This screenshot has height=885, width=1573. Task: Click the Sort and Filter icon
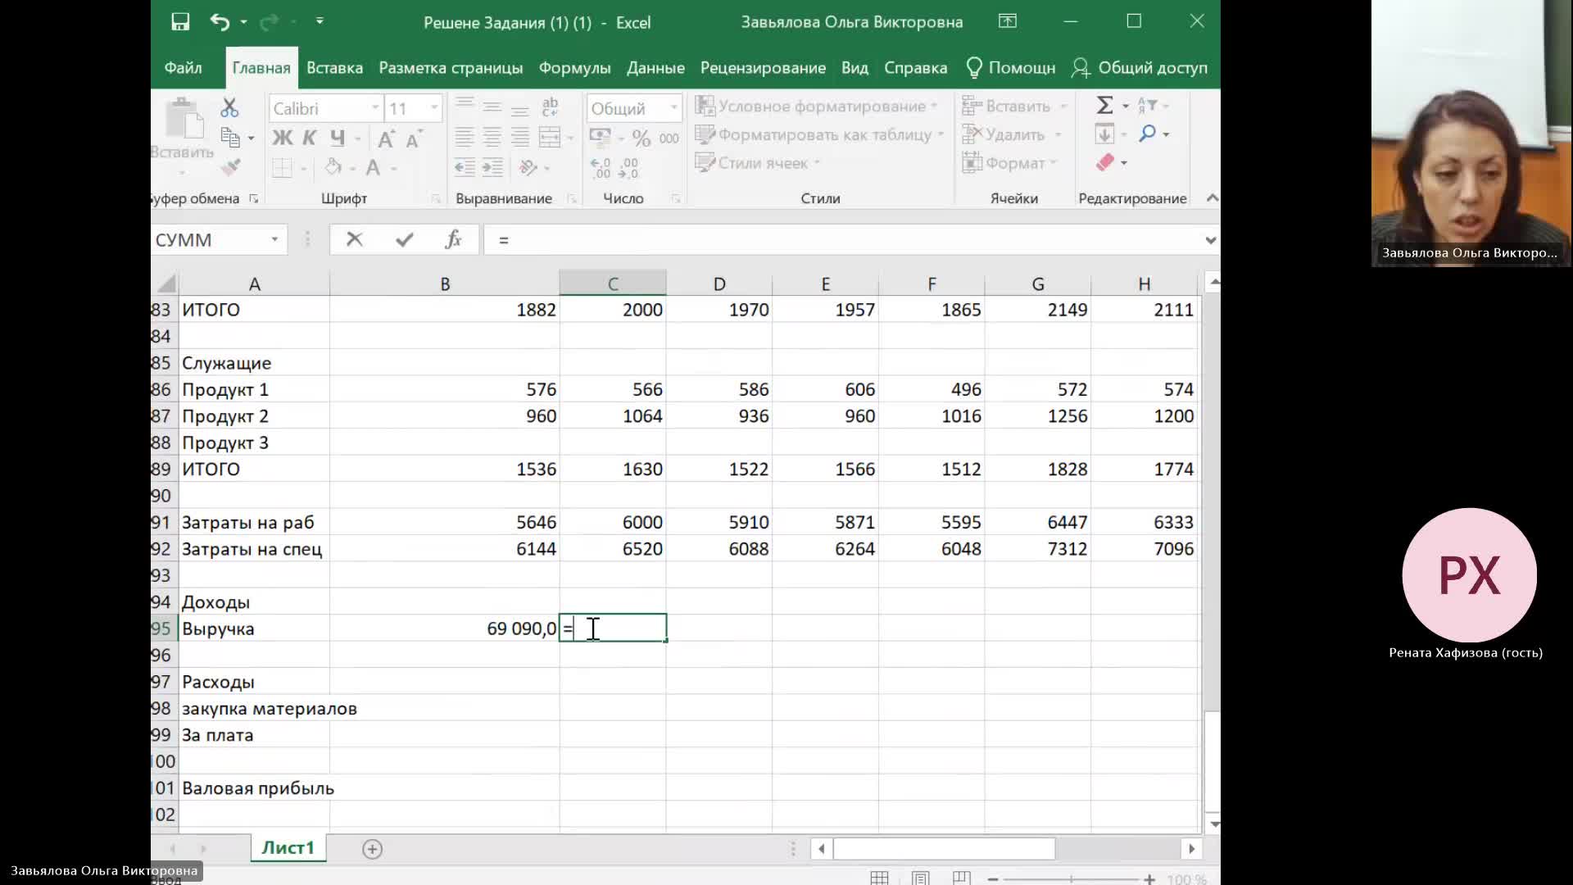coord(1147,106)
